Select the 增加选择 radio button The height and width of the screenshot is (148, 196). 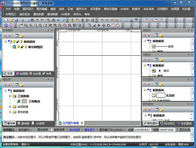(x=35, y=129)
